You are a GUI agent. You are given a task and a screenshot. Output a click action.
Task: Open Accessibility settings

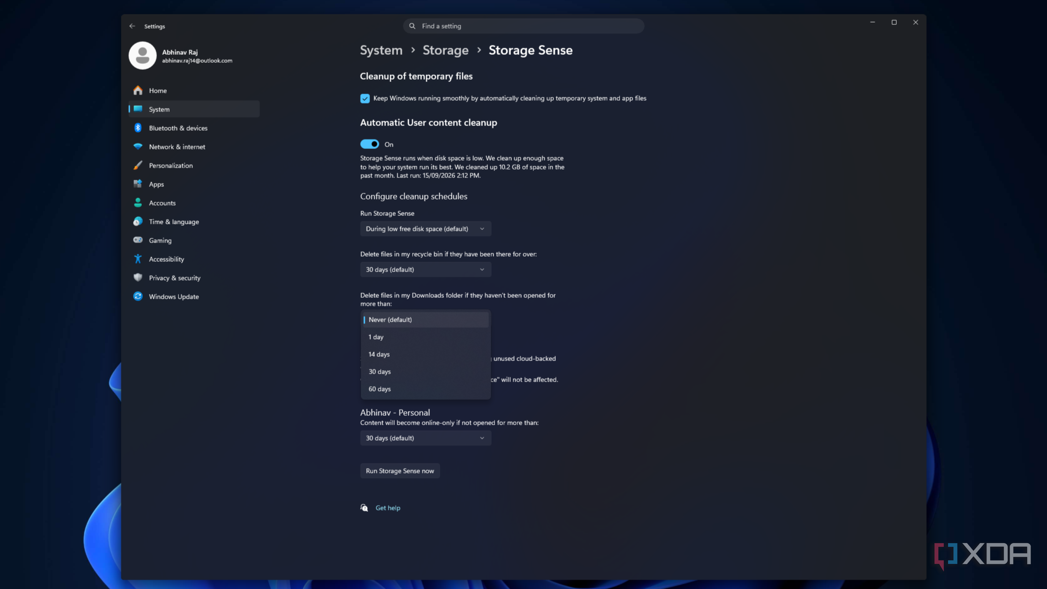click(194, 259)
